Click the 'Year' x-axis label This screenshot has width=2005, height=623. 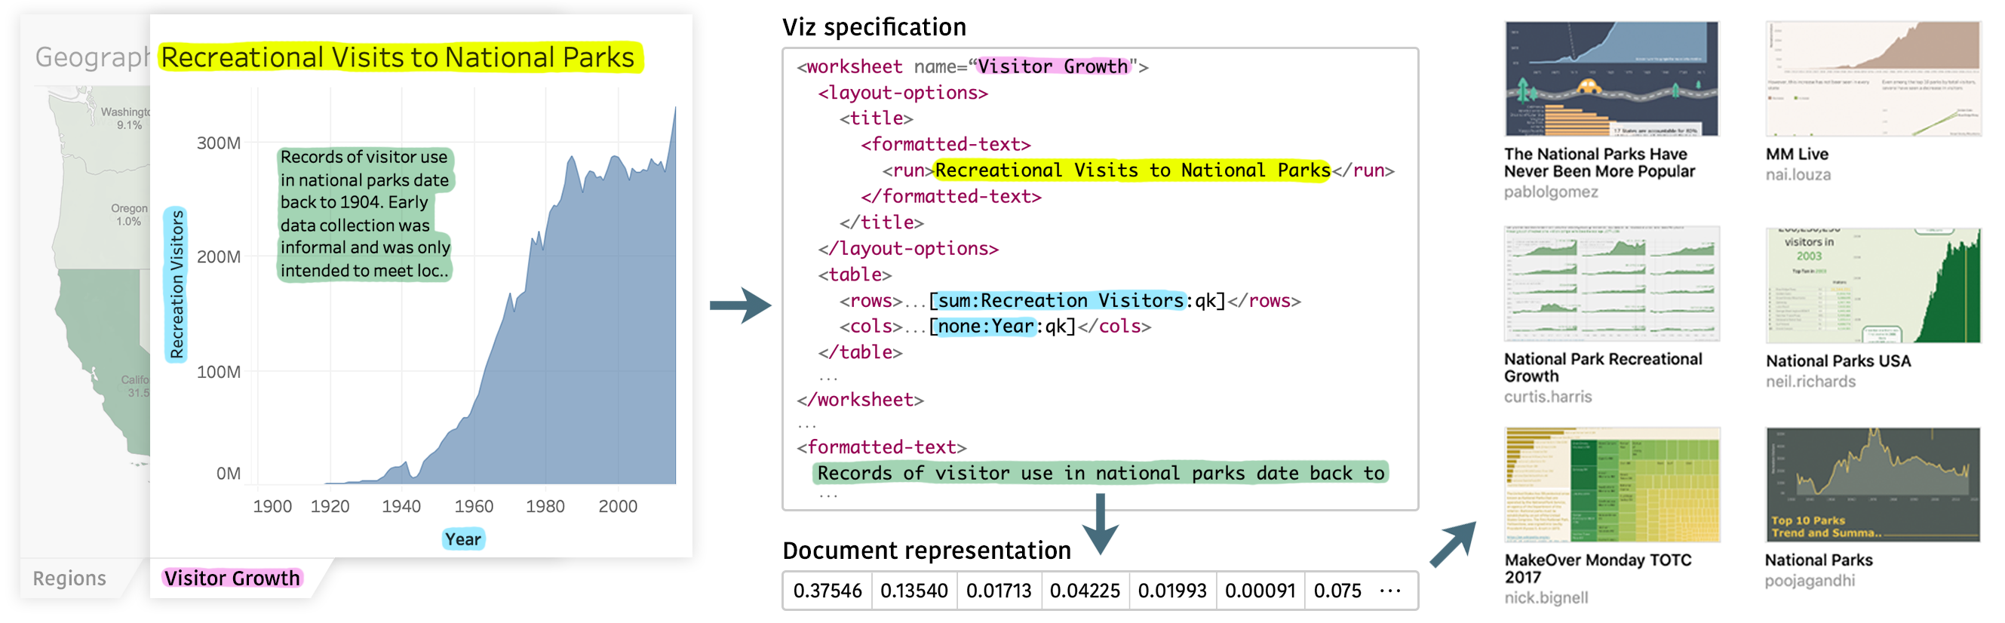coord(463,539)
